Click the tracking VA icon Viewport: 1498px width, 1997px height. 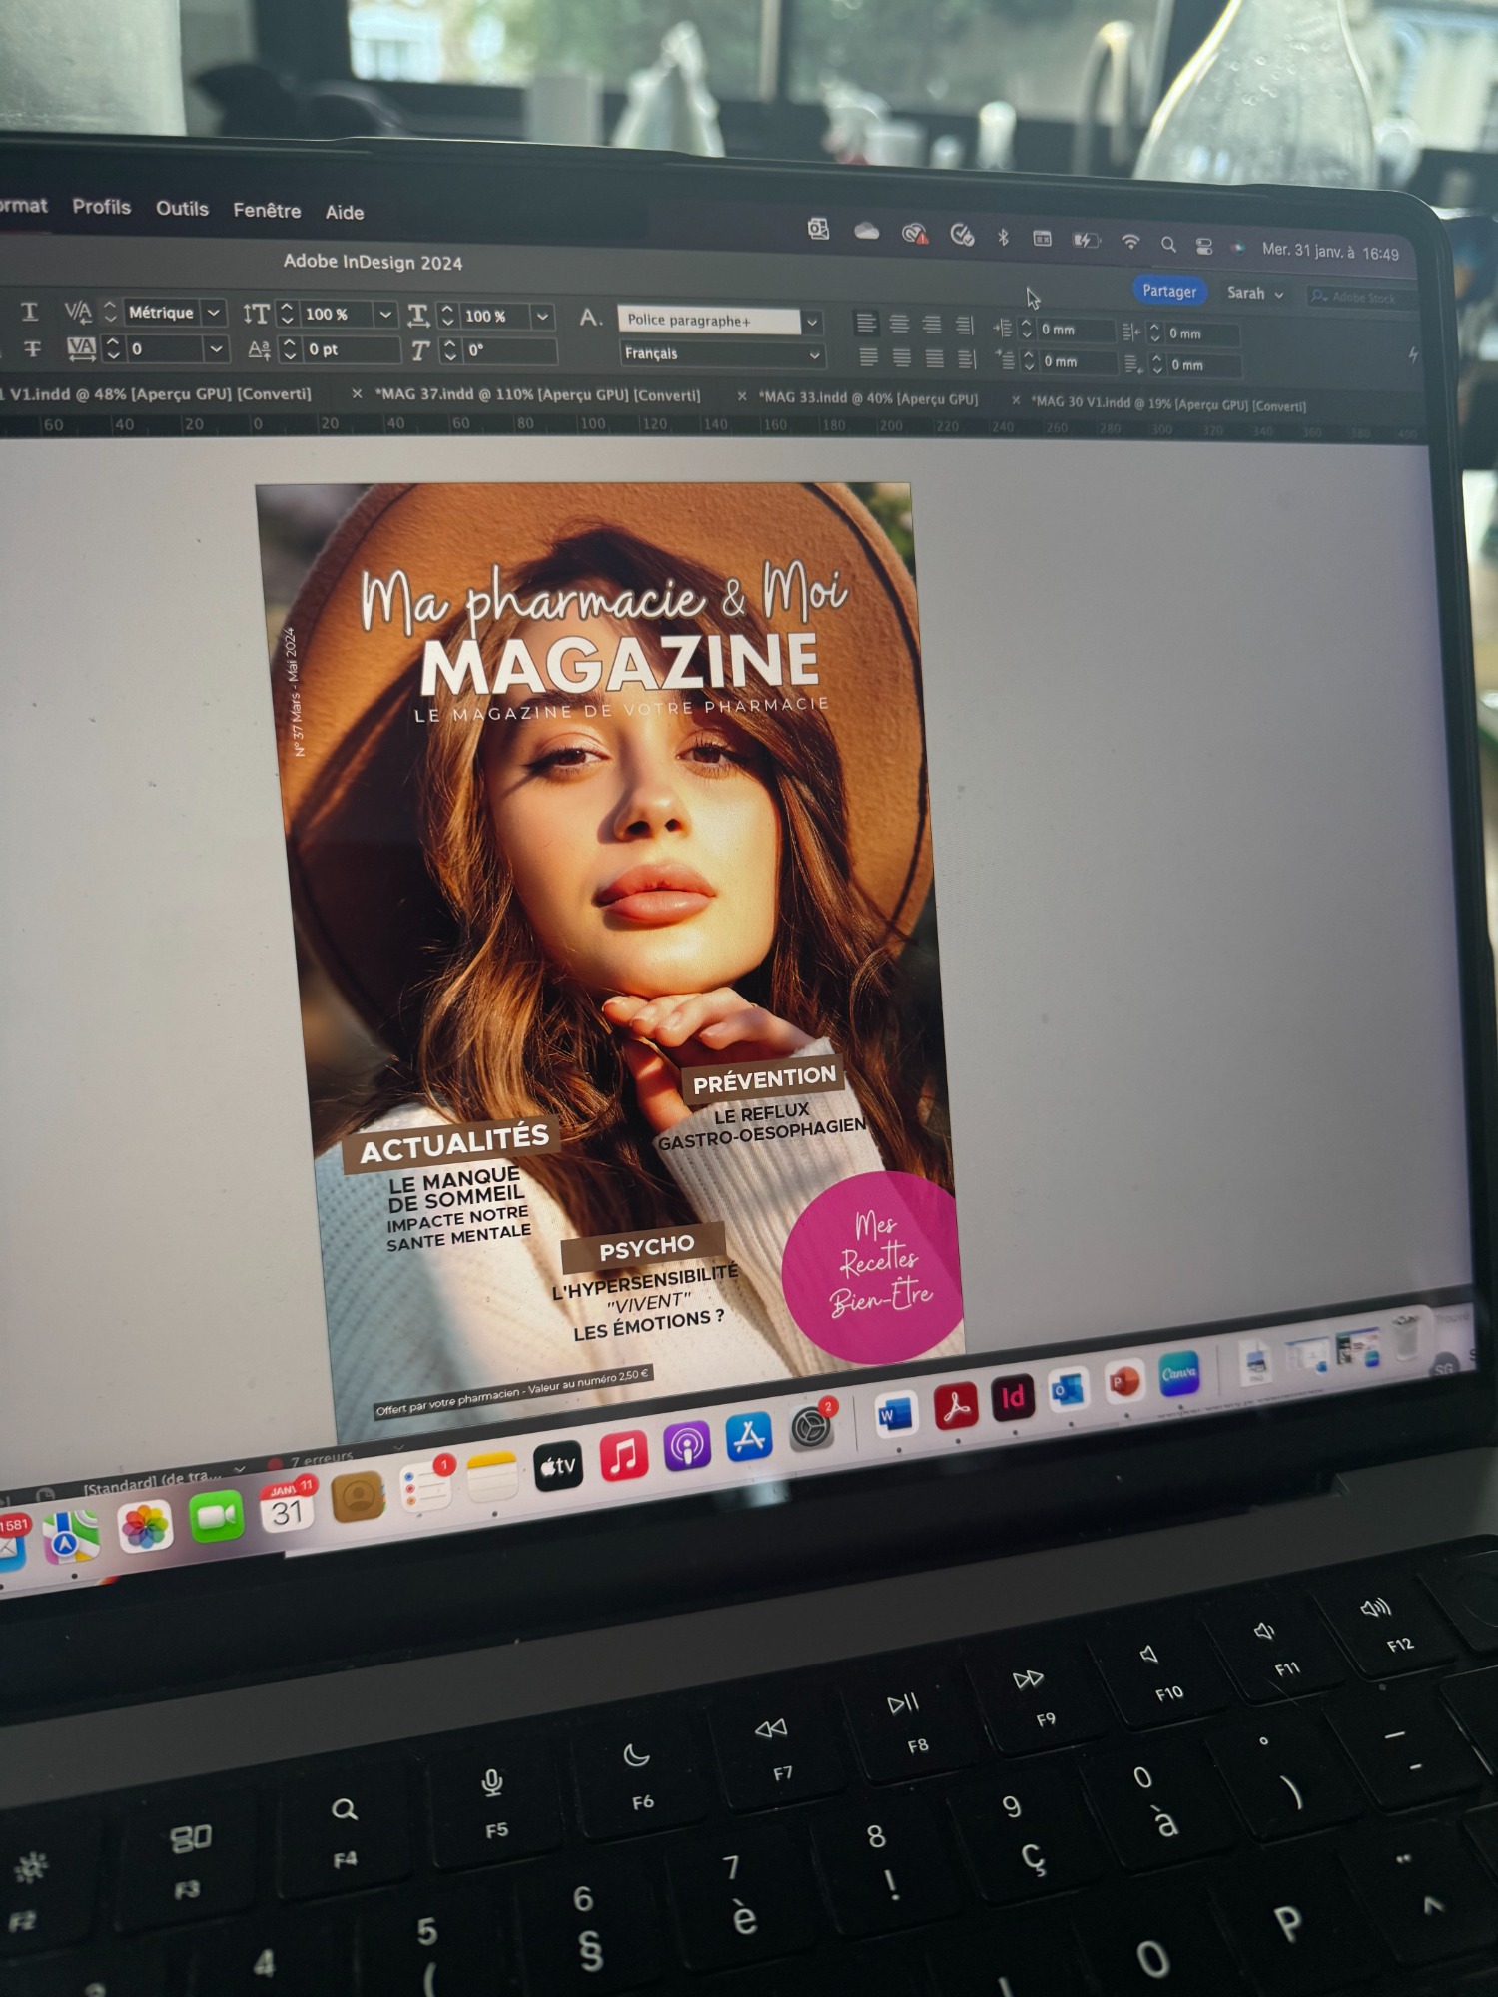coord(81,348)
